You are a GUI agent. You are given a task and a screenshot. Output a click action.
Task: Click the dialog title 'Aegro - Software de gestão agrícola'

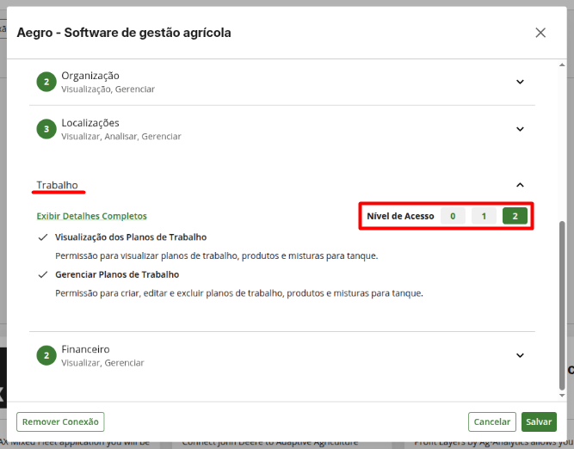pyautogui.click(x=124, y=33)
